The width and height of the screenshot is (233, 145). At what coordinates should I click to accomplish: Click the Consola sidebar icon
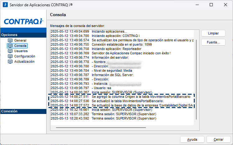10,46
